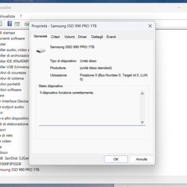The image size is (187, 187).
Task: Select 'msung SSD 990 PRO 1TB' in device tree
Action: (x=20, y=170)
